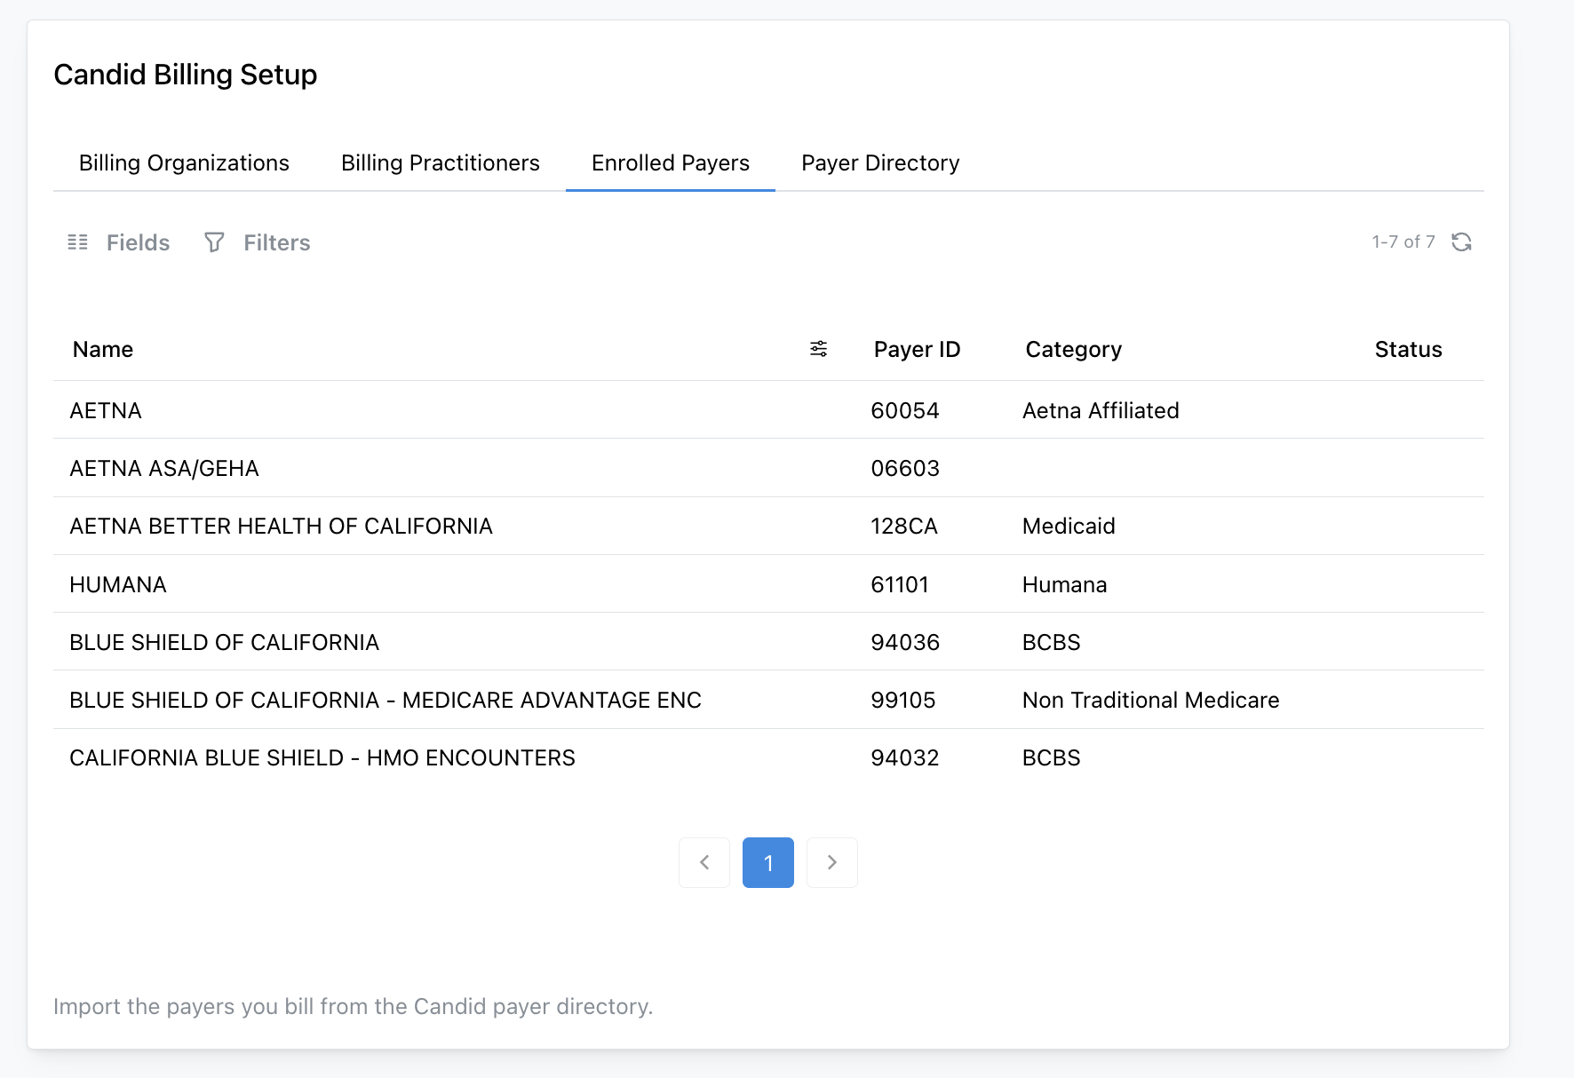Go to the previous page arrow

[x=704, y=862]
